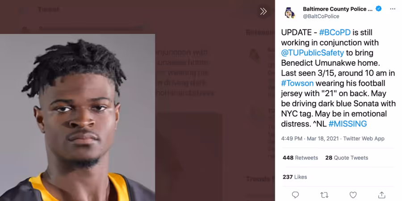Open the #Towson hashtag link
This screenshot has height=201, width=402.
(297, 84)
